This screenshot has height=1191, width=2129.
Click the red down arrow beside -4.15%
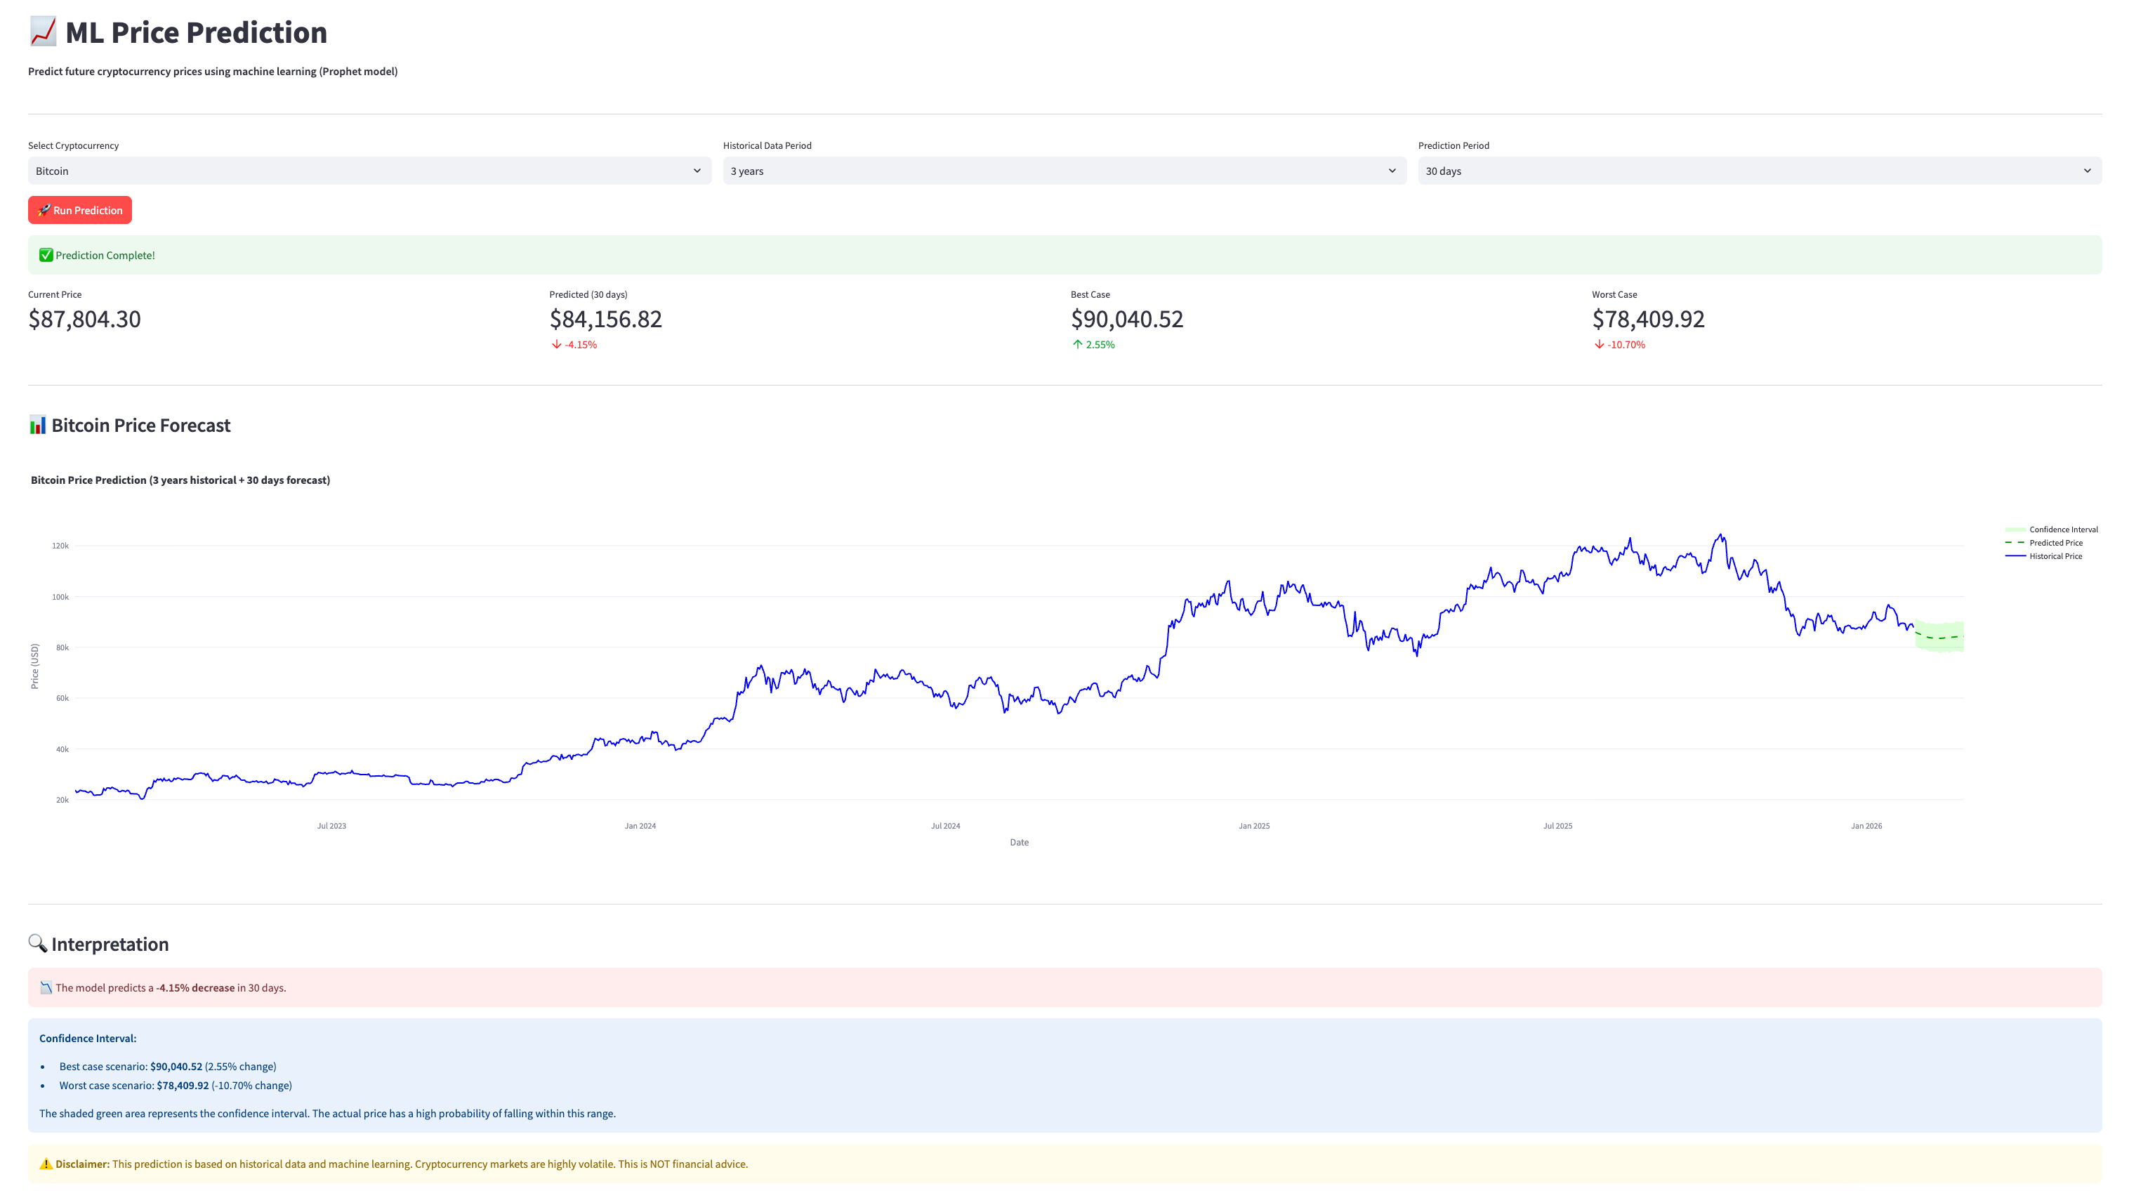[556, 345]
